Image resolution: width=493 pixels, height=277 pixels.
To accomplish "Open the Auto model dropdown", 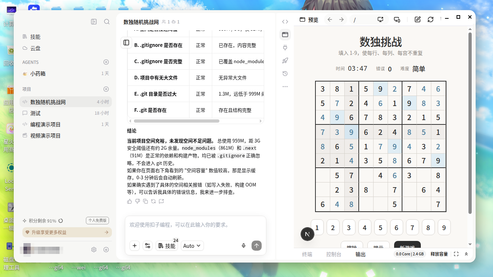I will coord(192,246).
